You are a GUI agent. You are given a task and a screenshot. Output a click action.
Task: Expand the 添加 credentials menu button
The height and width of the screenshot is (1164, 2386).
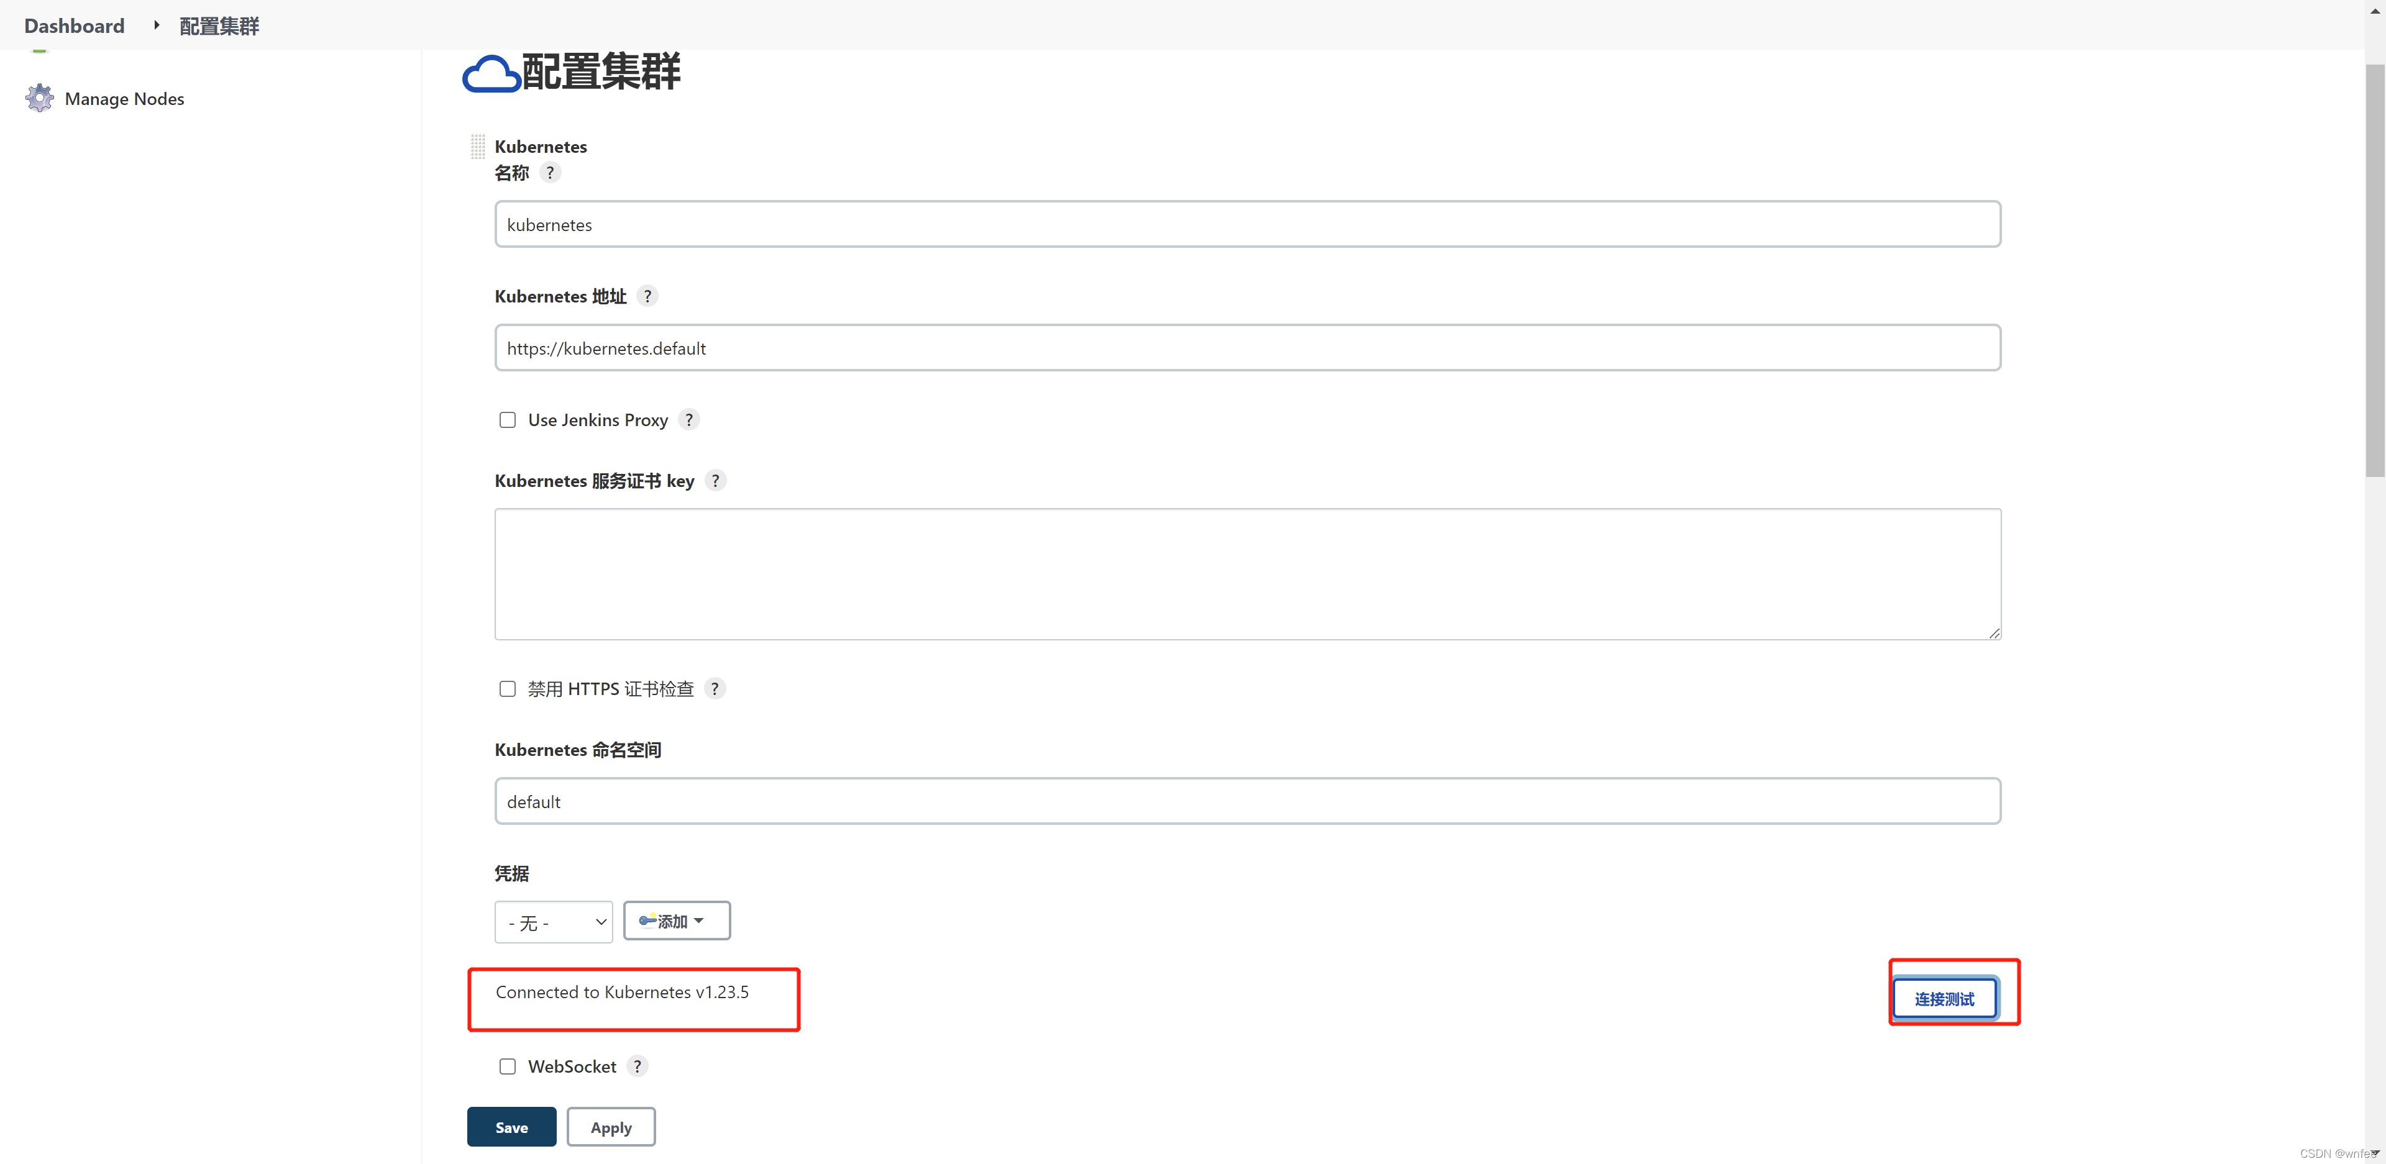click(x=676, y=921)
